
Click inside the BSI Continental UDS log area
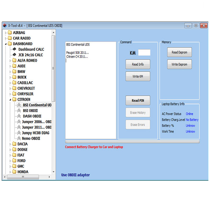(91, 90)
